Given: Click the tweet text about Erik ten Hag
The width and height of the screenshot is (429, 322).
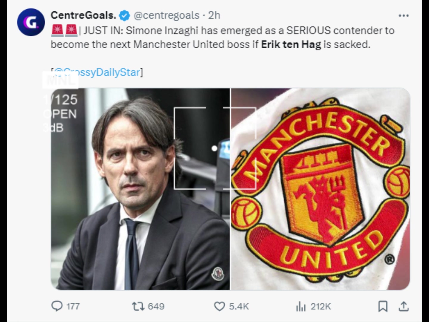Looking at the screenshot, I should (x=223, y=37).
